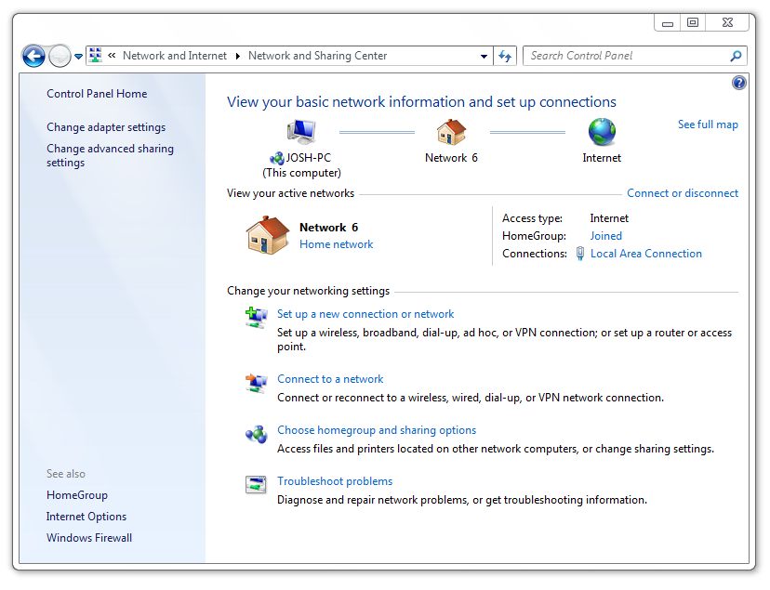Click the Access type value Internet
The width and height of the screenshot is (770, 590).
pyautogui.click(x=609, y=218)
